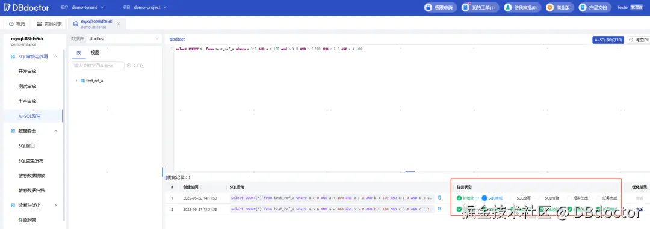Copy SQL statement of first record
This screenshot has height=229, width=650.
[x=439, y=198]
